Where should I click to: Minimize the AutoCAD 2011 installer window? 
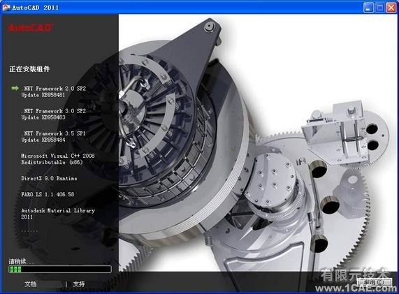point(368,8)
